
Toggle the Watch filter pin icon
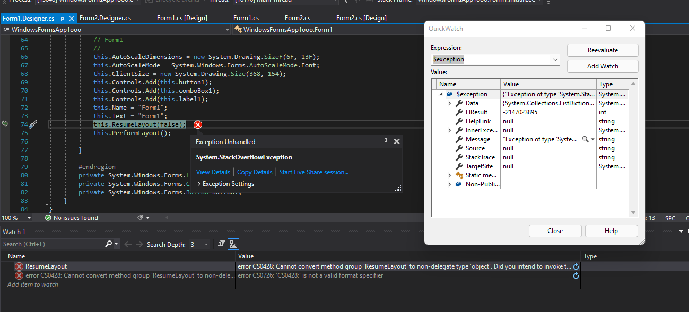pos(222,244)
